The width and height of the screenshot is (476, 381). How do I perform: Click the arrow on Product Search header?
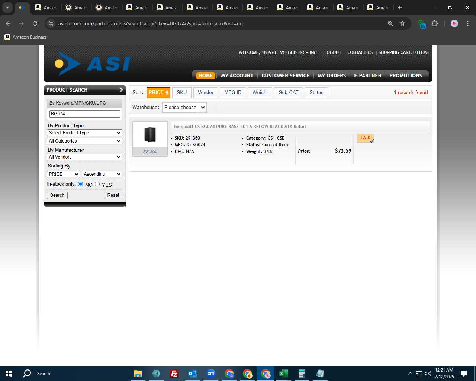point(121,90)
